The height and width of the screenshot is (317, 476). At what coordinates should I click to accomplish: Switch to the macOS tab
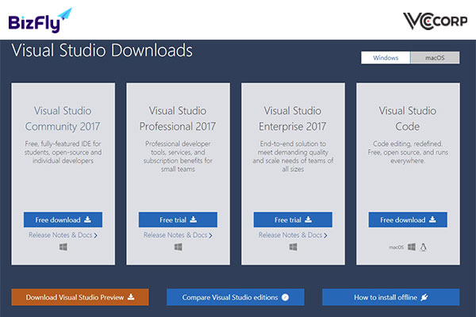(x=435, y=58)
